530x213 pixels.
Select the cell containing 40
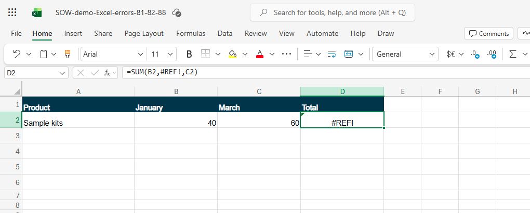pyautogui.click(x=176, y=120)
